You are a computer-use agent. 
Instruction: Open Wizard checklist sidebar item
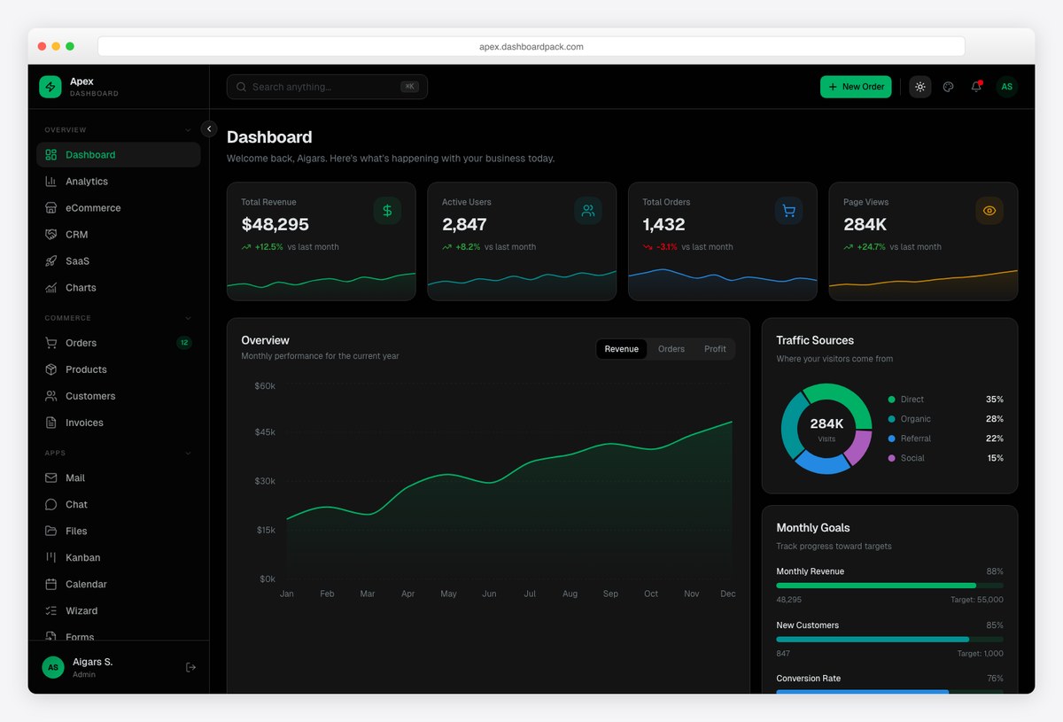(x=119, y=610)
